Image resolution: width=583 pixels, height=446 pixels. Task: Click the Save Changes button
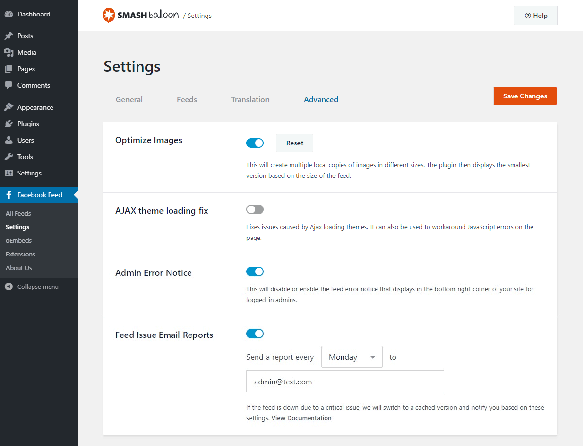525,96
